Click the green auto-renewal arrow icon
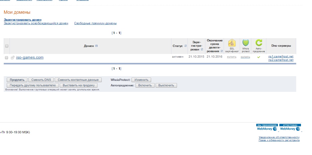Screen dimensions: 312x155 click(x=259, y=43)
